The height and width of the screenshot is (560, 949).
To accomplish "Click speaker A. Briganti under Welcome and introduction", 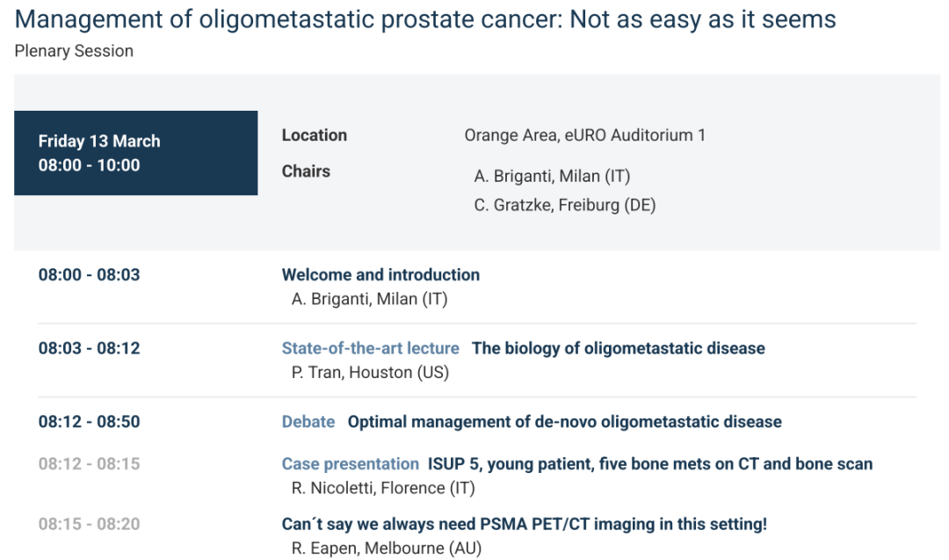I will (x=369, y=299).
